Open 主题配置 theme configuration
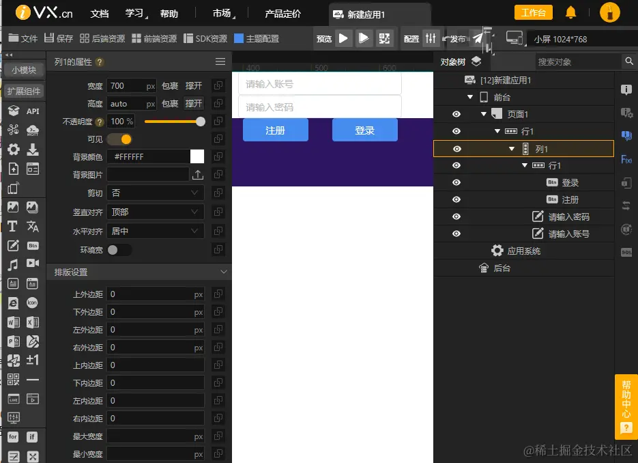The width and height of the screenshot is (638, 463). (x=257, y=39)
